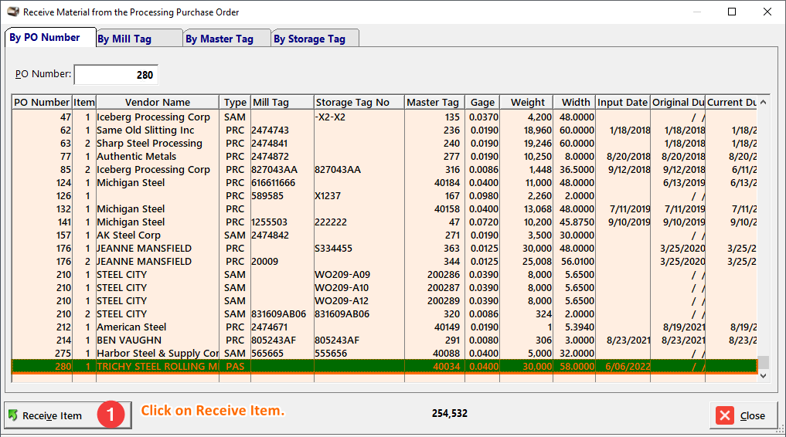Click mill tag 616611666 cell
The image size is (786, 437).
[282, 183]
